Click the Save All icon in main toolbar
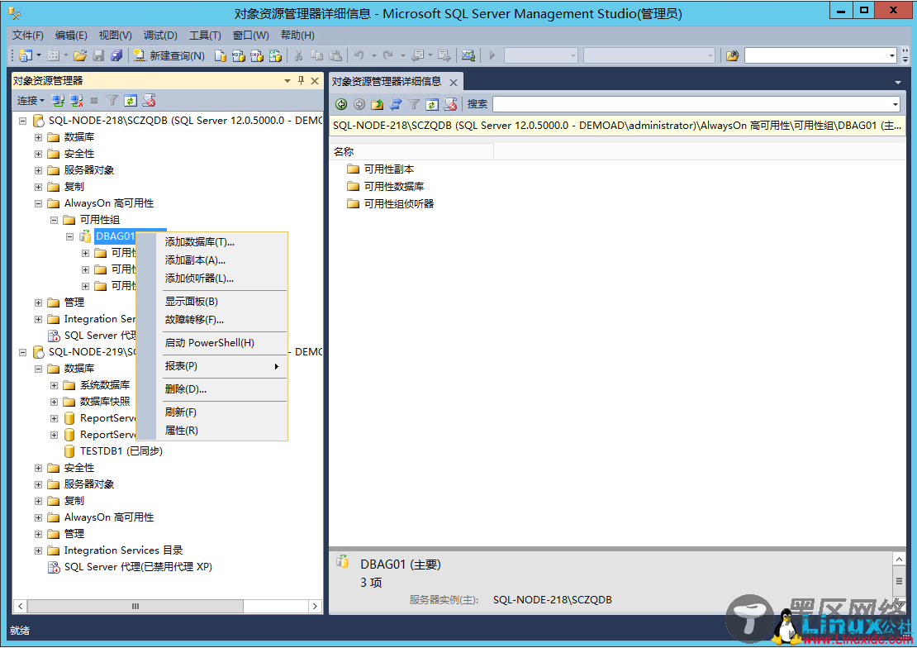 (x=116, y=55)
